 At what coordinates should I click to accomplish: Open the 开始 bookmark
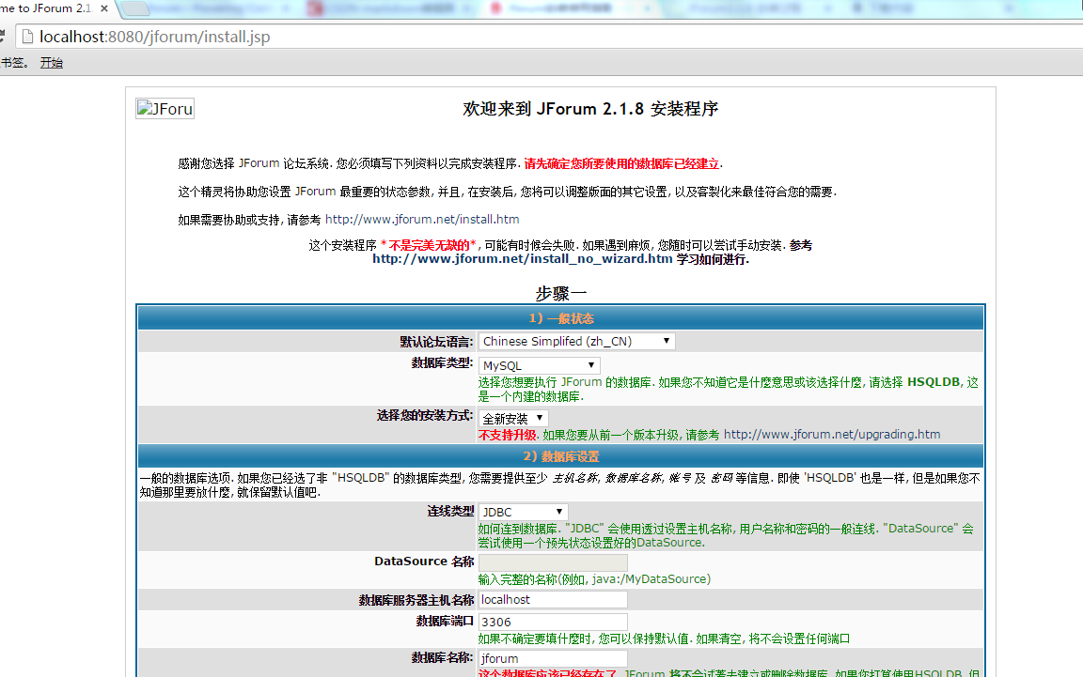(52, 63)
